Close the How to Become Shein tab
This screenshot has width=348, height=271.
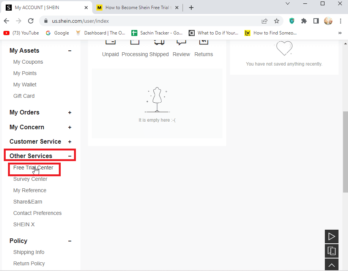tap(177, 8)
